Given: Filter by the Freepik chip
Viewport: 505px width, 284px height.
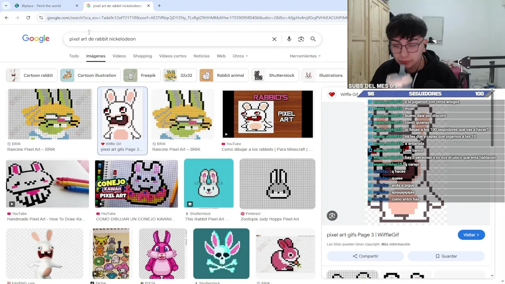Looking at the screenshot, I should (142, 75).
